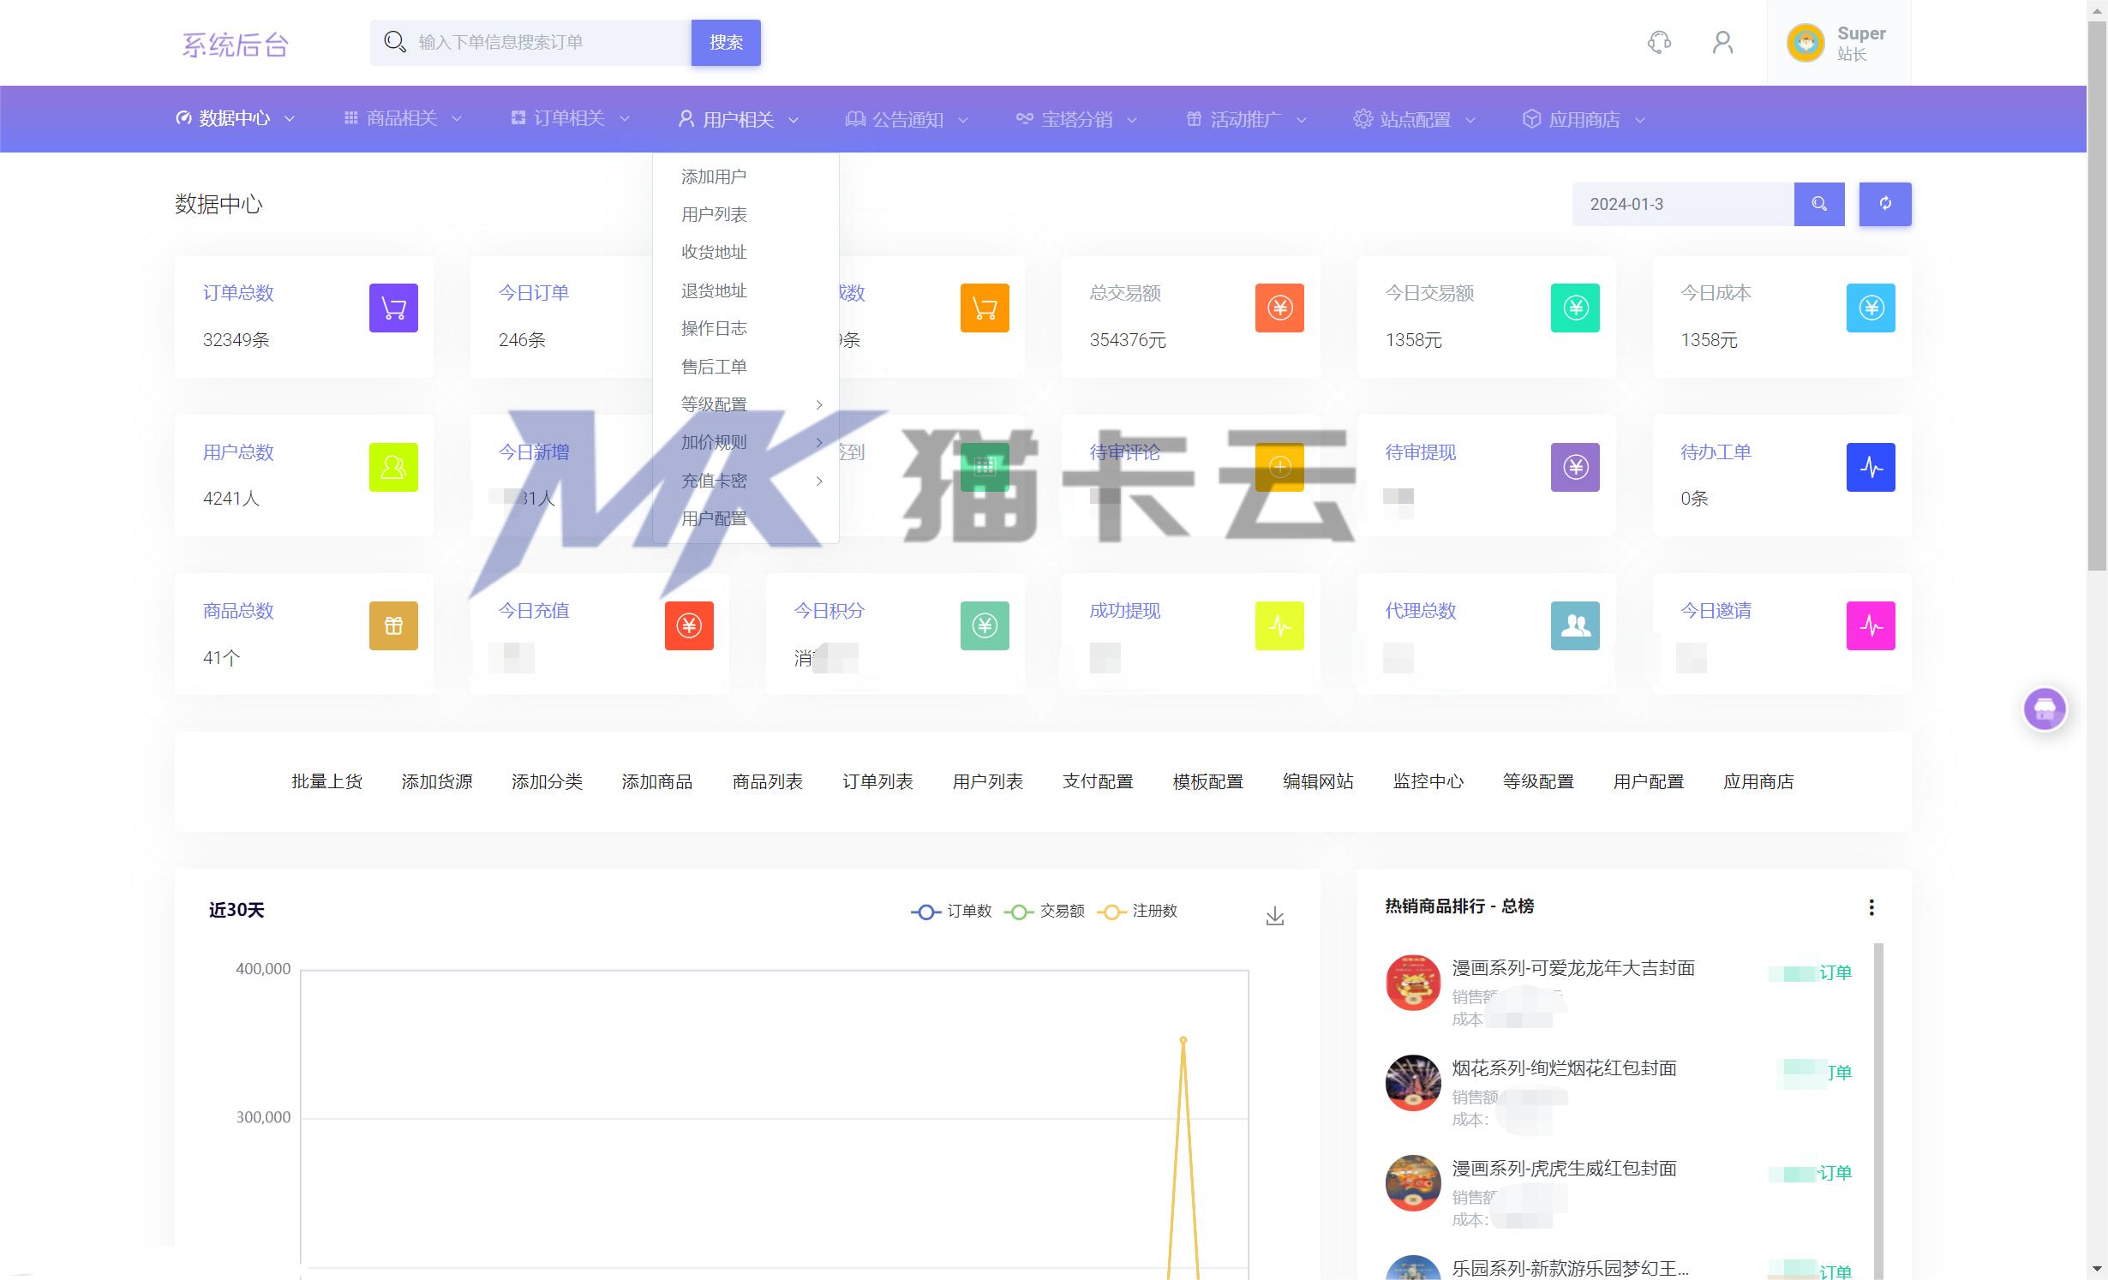Select 操作日志 menu entry
Screen dimensions: 2108x1280
pyautogui.click(x=714, y=328)
